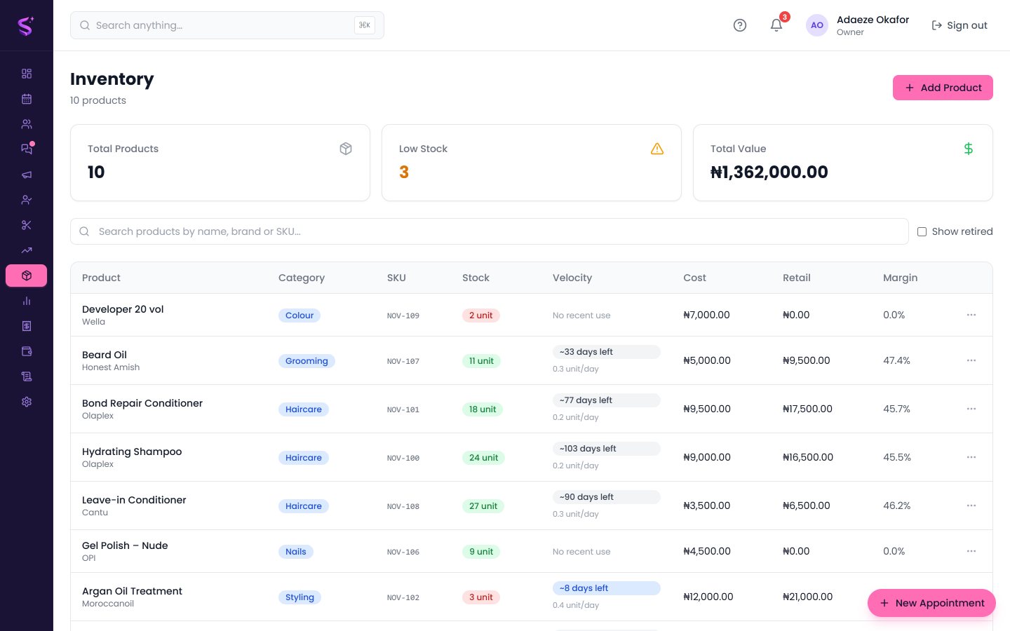This screenshot has height=631, width=1010.
Task: Click the Stock column header
Action: click(476, 278)
